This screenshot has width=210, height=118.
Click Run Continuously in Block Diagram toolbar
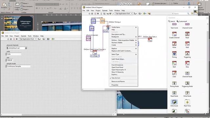[x=92, y=13]
